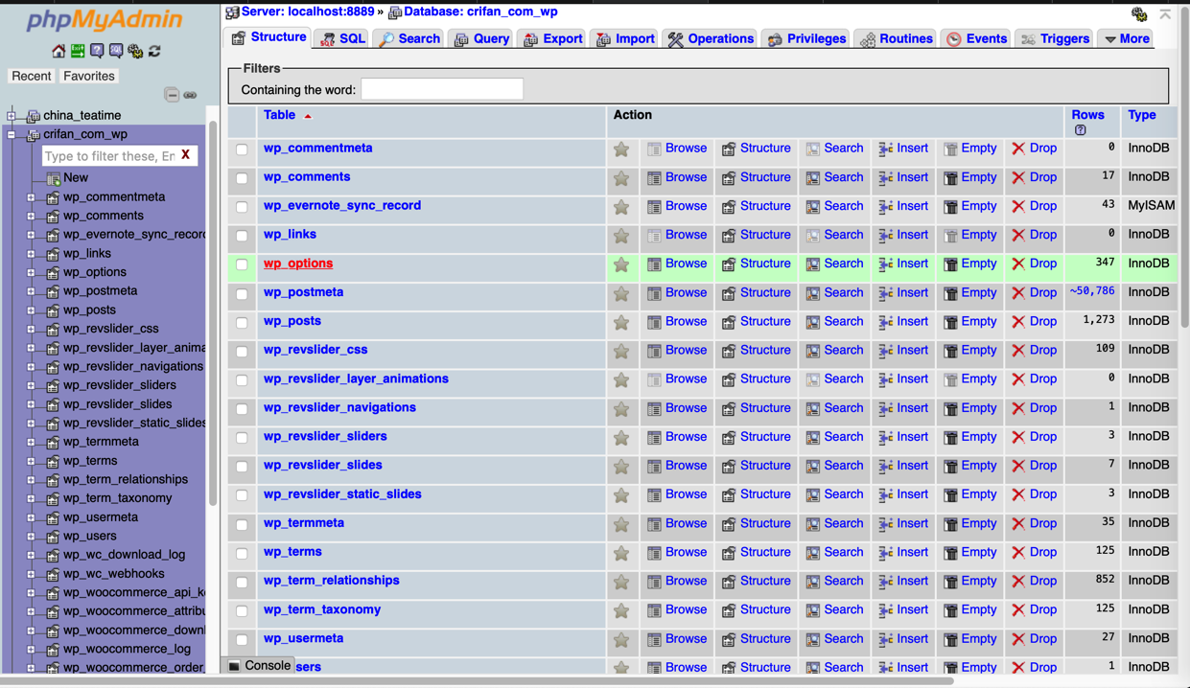
Task: Open the SQL query window icon in sidebar
Action: [116, 51]
